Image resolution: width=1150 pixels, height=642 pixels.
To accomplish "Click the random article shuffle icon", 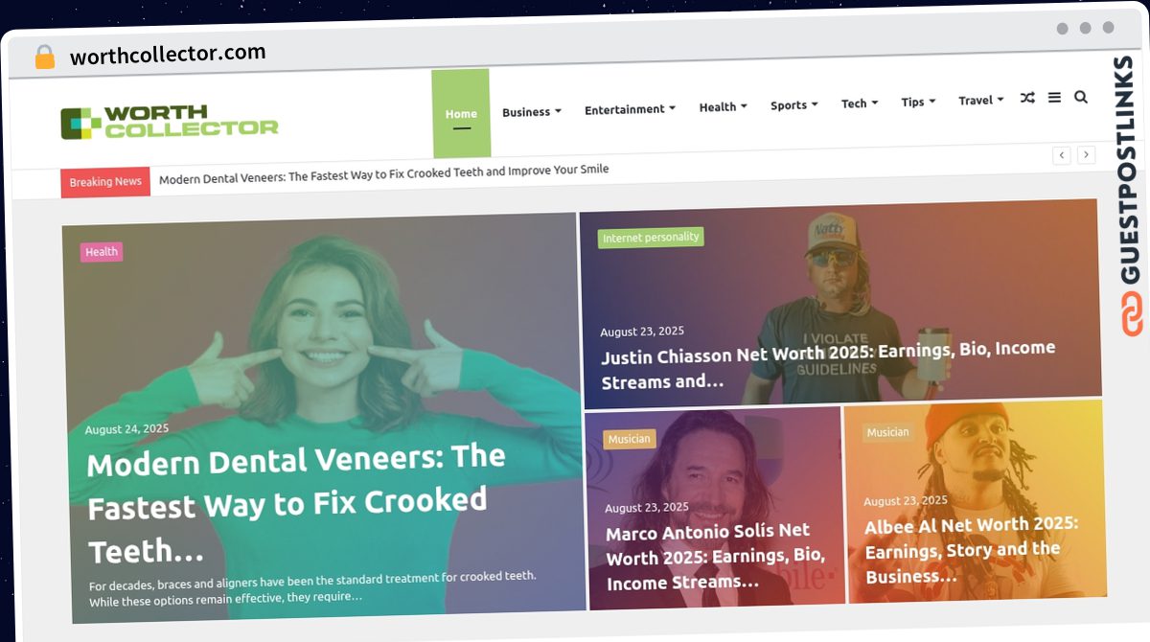I will tap(1027, 98).
